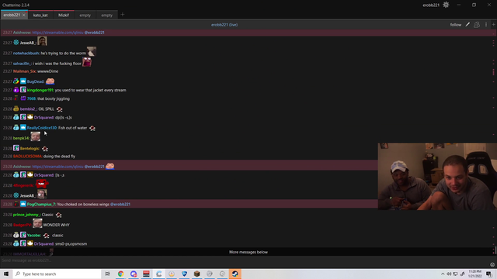Screen dimensions: 497x279
Task: Click BADLUCKSOMA username
Action: click(x=28, y=157)
